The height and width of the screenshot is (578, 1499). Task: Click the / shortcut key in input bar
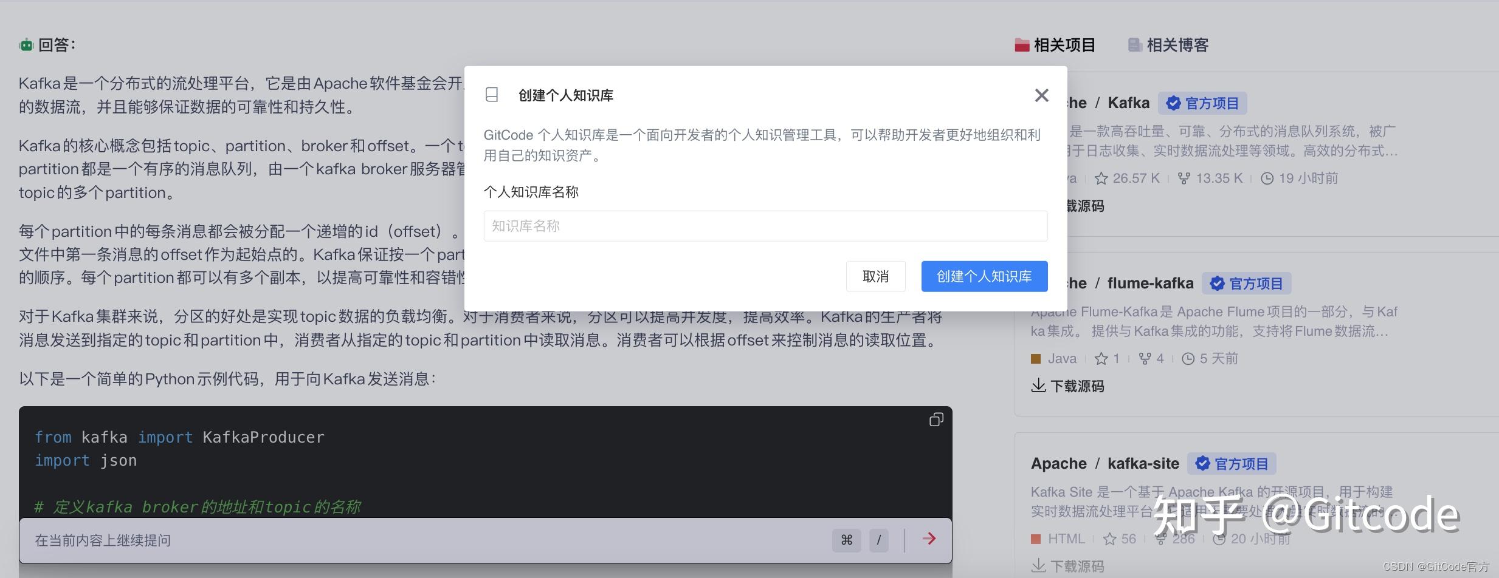point(879,539)
